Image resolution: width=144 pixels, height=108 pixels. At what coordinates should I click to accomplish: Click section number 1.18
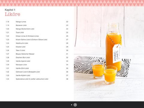(x=7, y=22)
